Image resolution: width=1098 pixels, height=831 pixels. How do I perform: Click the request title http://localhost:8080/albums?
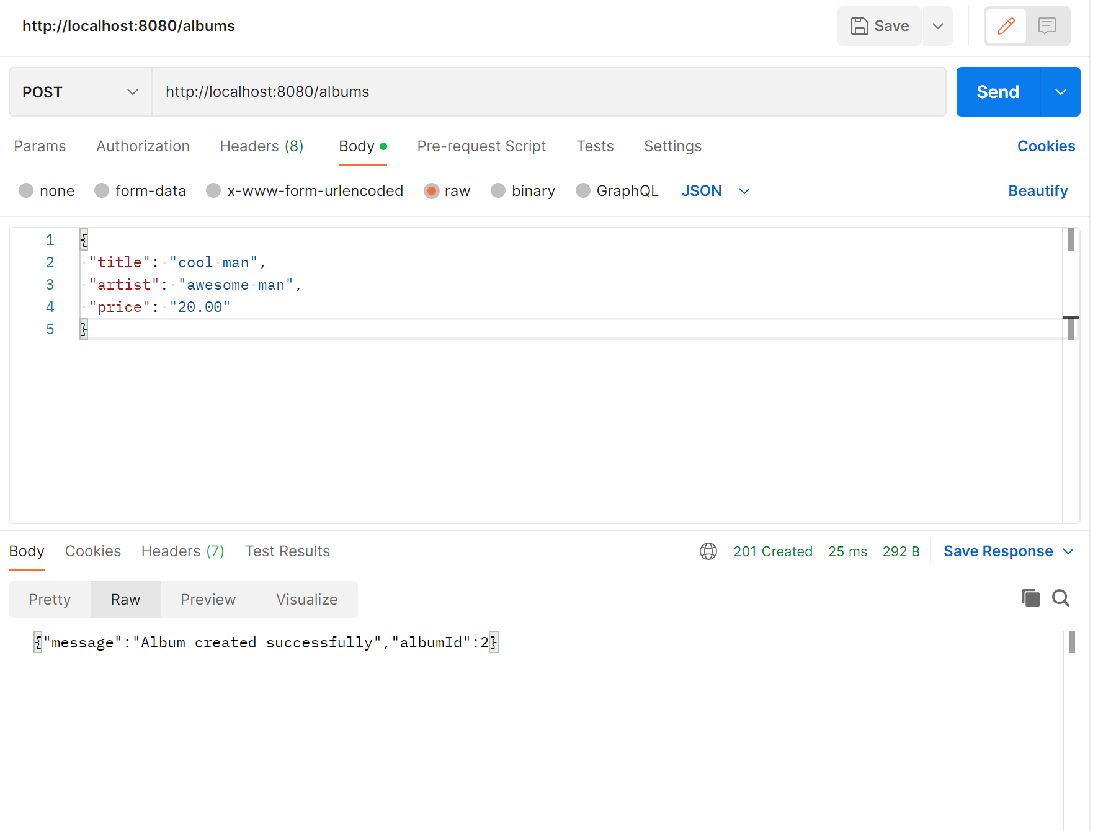tap(128, 26)
